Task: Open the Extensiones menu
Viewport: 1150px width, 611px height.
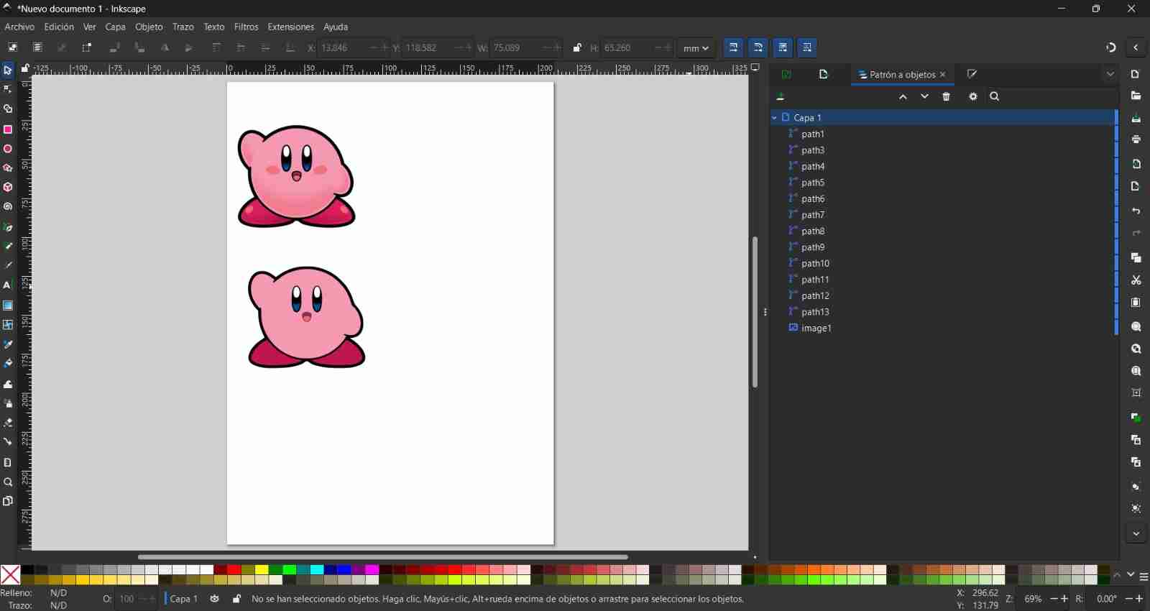Action: (x=290, y=27)
